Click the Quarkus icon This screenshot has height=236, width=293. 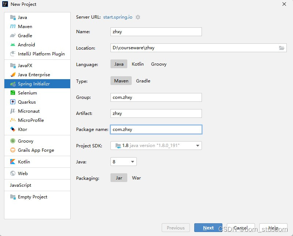[13, 102]
